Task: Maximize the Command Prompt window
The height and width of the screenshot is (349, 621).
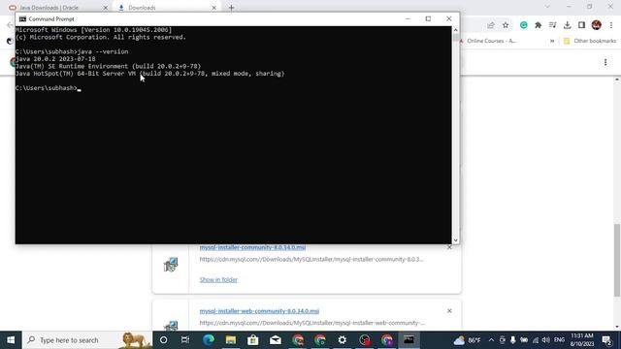Action: tap(428, 18)
